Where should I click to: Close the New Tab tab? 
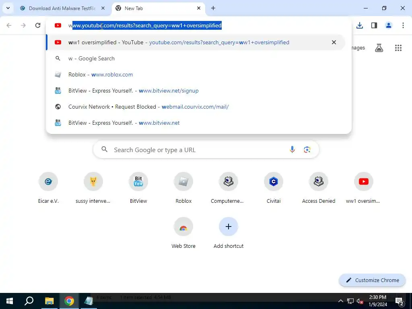(x=199, y=8)
